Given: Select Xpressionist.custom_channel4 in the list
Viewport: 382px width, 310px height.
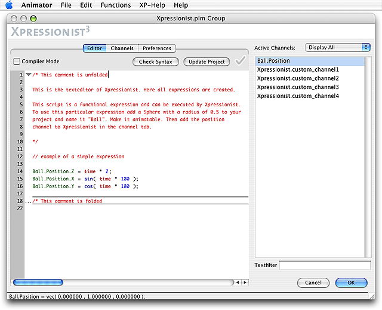Looking at the screenshot, I should 310,96.
